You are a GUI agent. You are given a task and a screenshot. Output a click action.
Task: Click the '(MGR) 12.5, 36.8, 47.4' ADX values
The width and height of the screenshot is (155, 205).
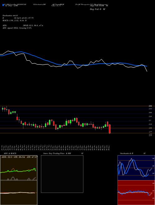point(33,25)
